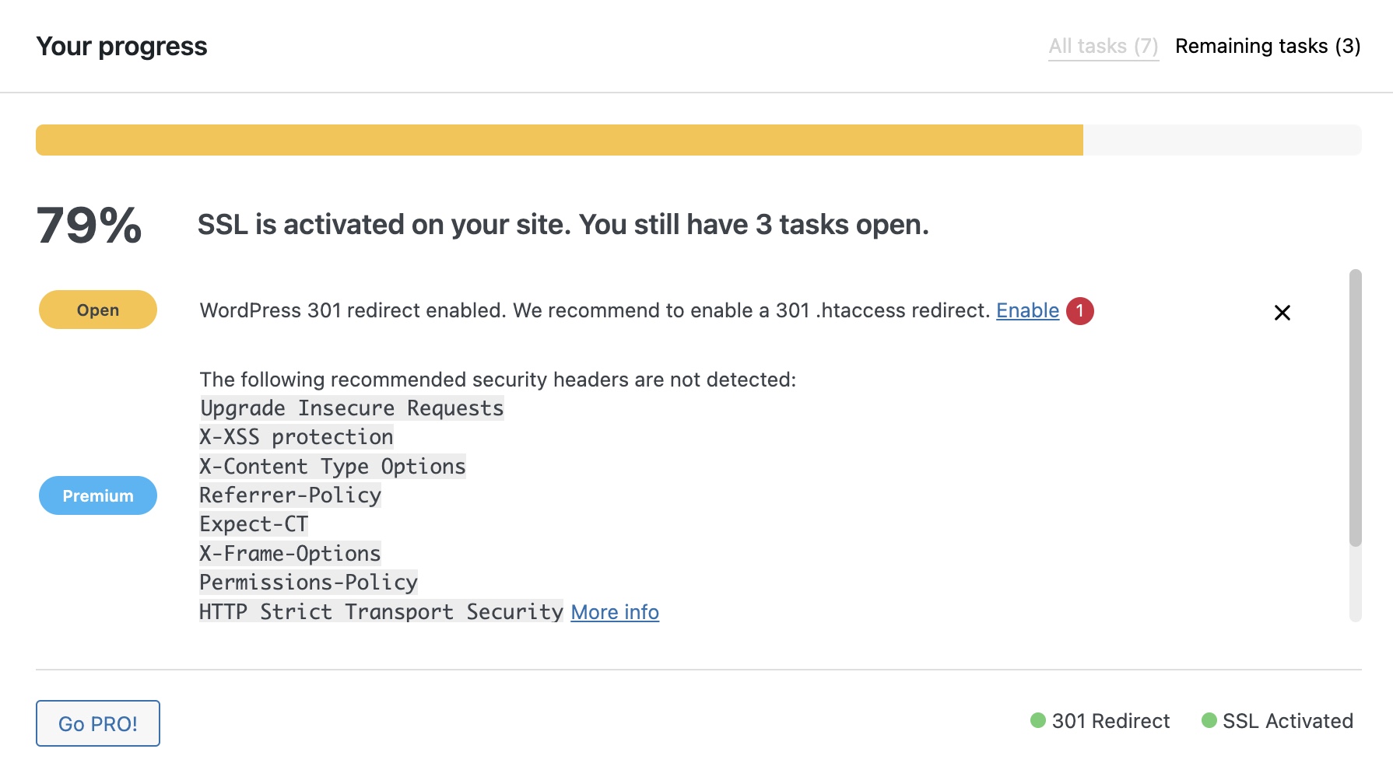Click the 79% progress percentage
Image resolution: width=1393 pixels, height=770 pixels.
tap(89, 226)
